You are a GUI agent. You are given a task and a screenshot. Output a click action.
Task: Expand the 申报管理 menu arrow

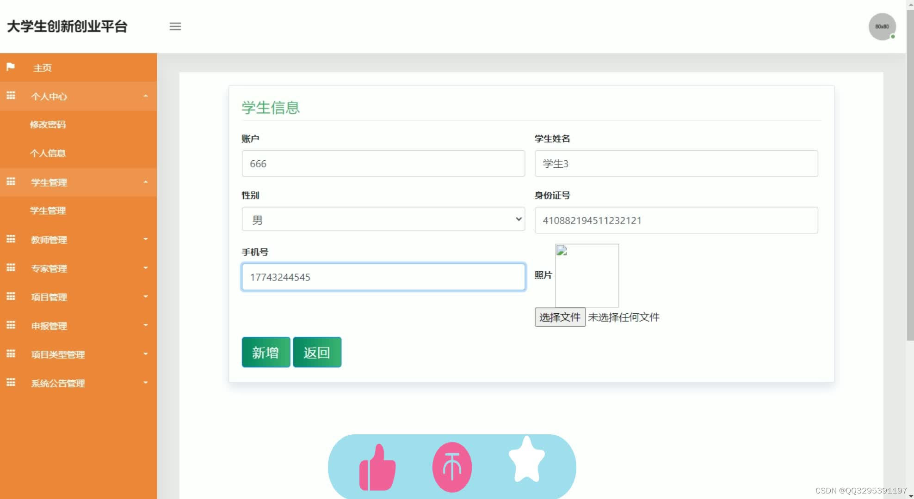[x=146, y=325]
